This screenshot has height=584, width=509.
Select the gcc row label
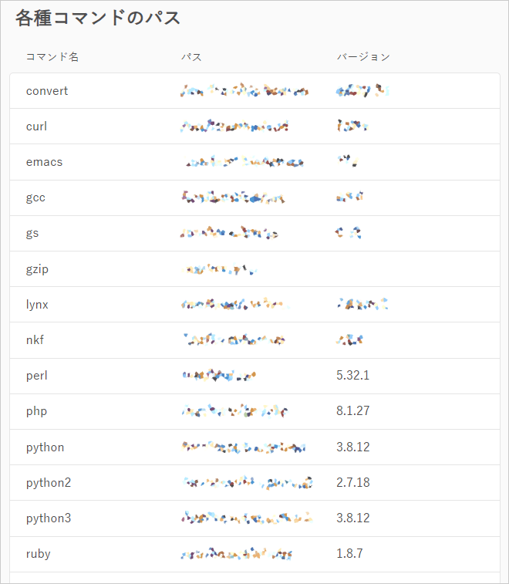pos(35,197)
